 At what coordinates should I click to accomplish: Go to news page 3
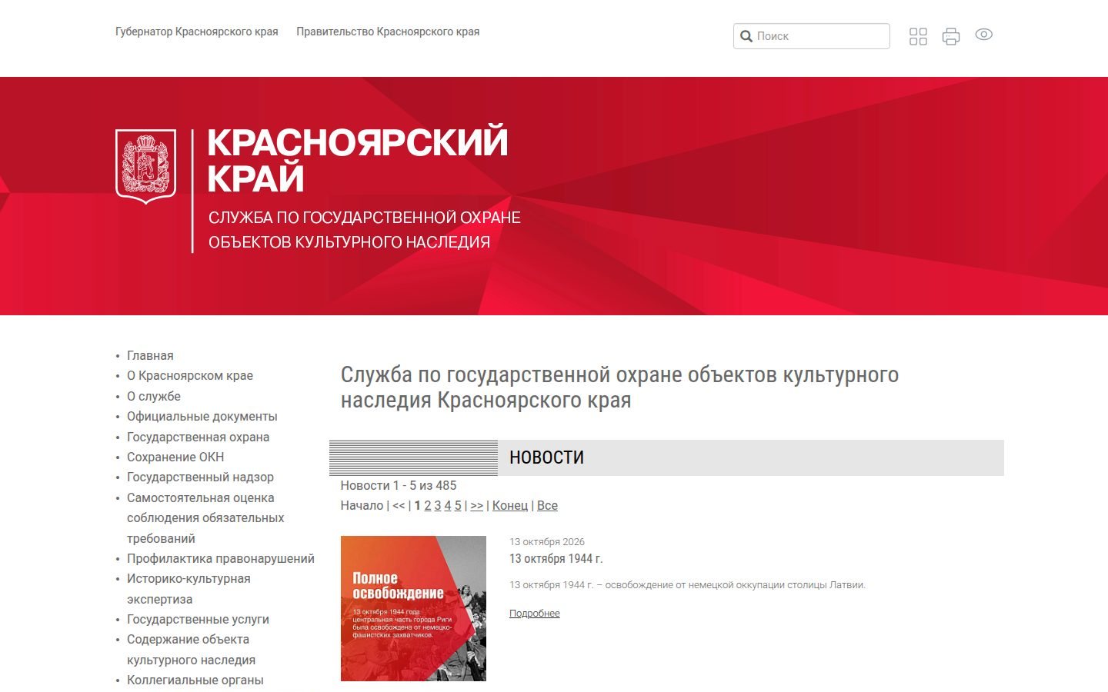(x=438, y=505)
